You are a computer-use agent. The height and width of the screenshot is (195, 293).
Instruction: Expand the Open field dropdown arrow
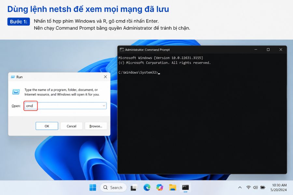click(104, 106)
